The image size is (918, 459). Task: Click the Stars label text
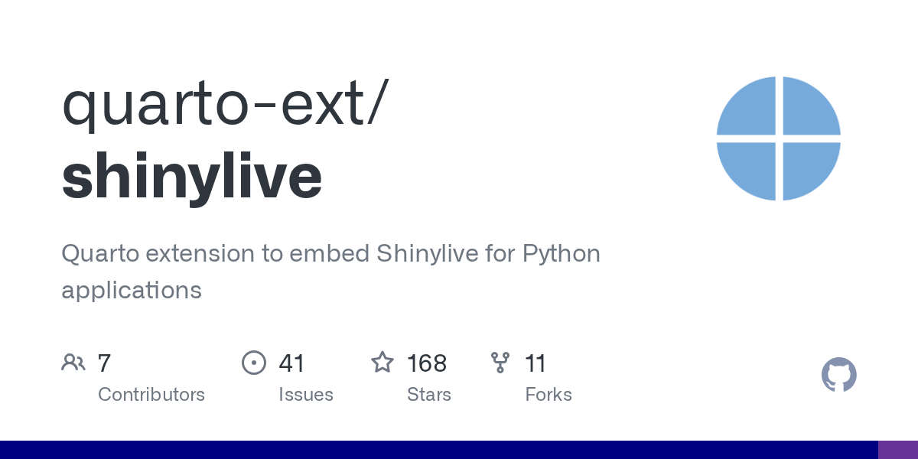click(x=429, y=395)
